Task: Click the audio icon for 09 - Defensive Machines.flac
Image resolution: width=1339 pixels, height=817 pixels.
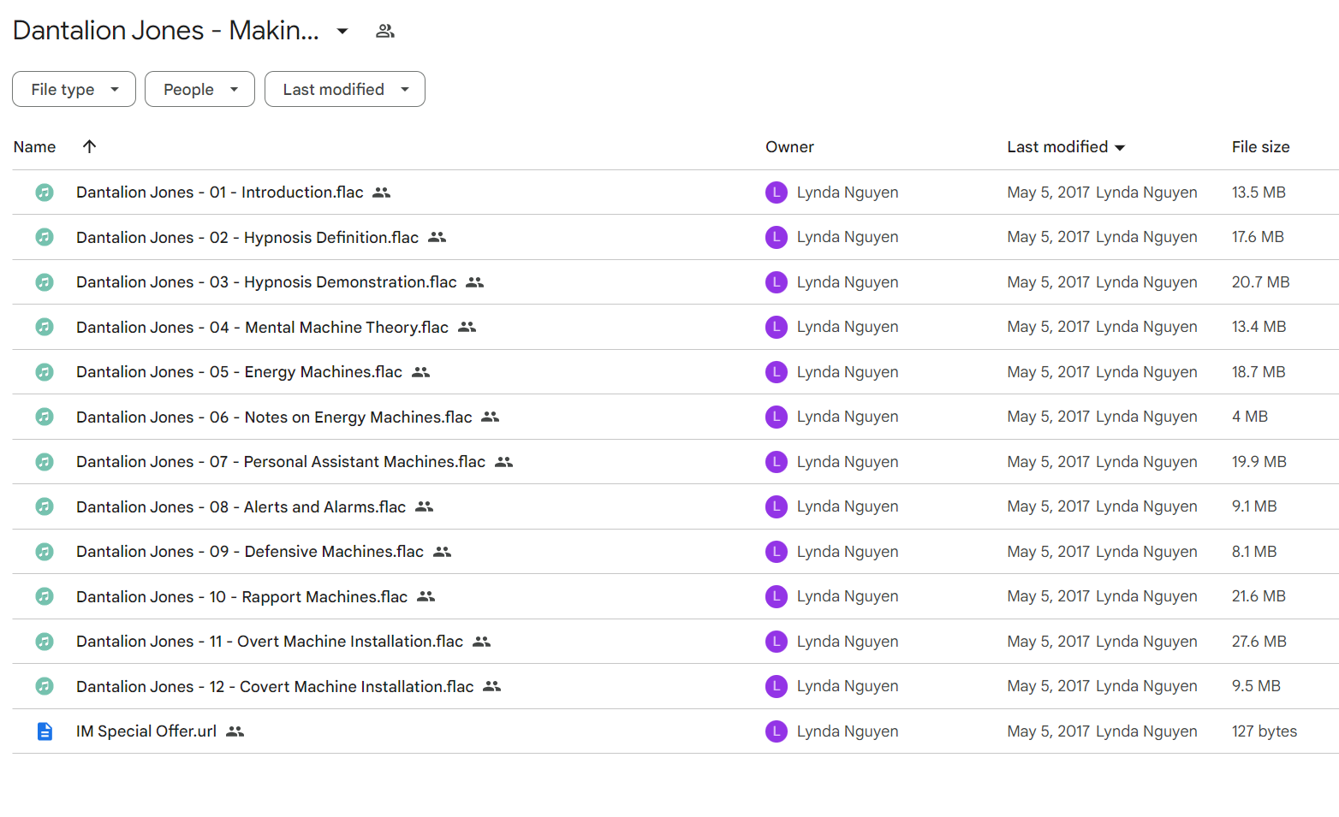Action: pyautogui.click(x=45, y=552)
